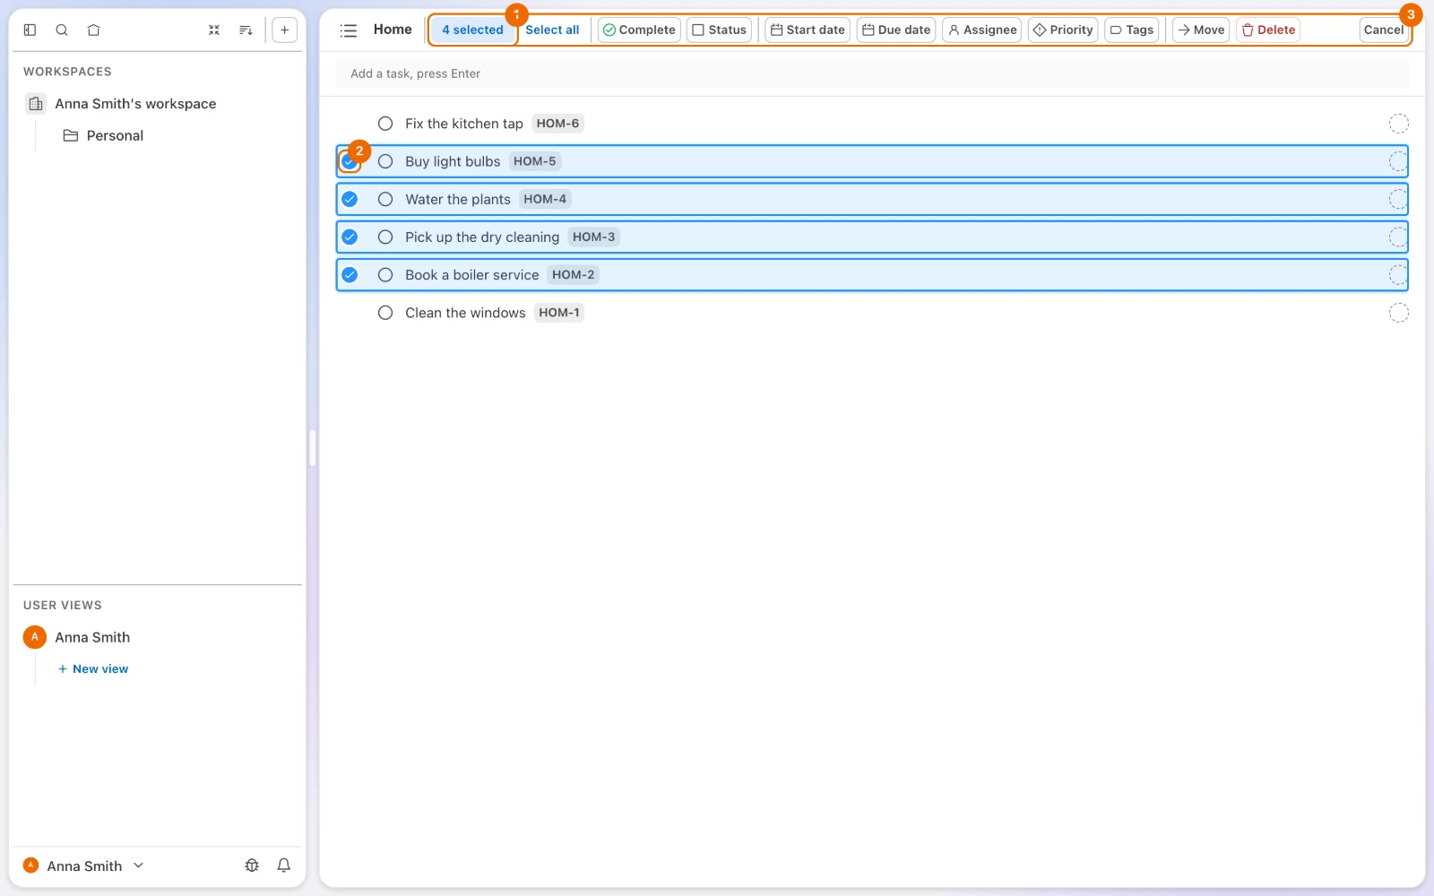Open the Book a boiler service task title

click(472, 275)
